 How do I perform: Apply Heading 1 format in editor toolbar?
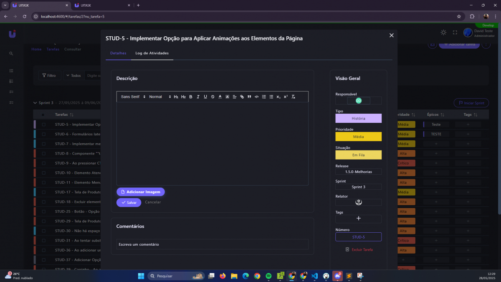(x=176, y=97)
